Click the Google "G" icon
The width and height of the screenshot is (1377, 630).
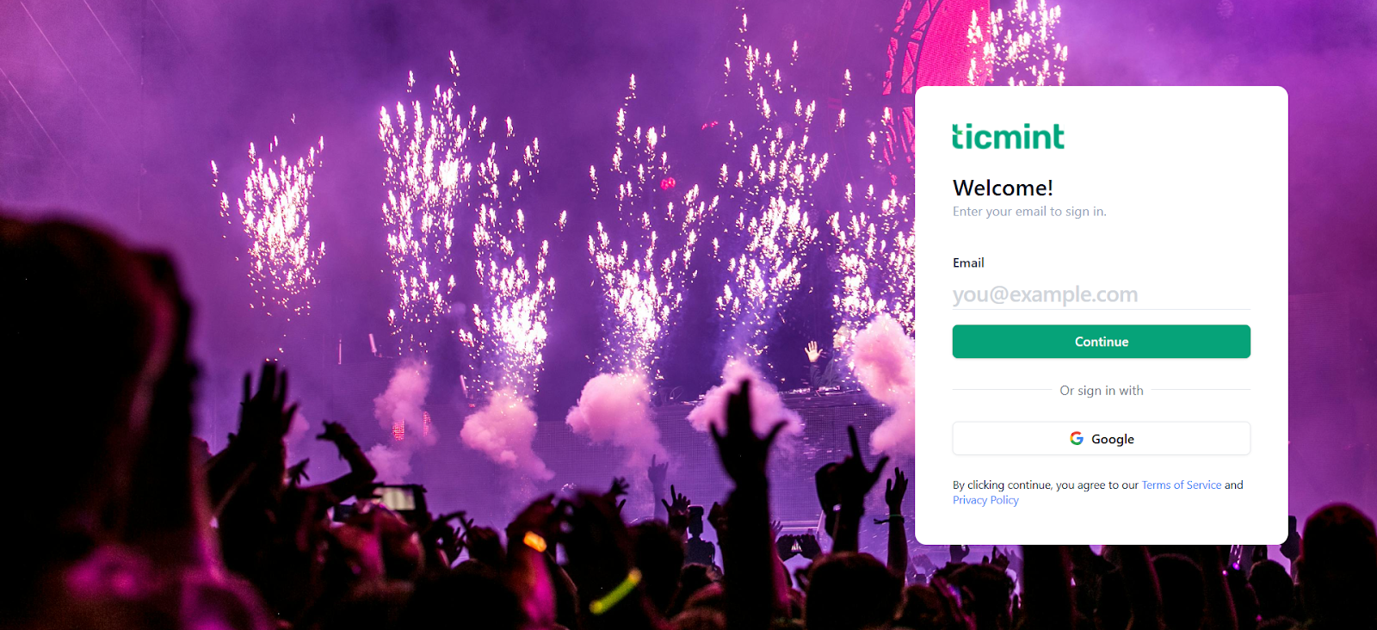click(x=1077, y=438)
